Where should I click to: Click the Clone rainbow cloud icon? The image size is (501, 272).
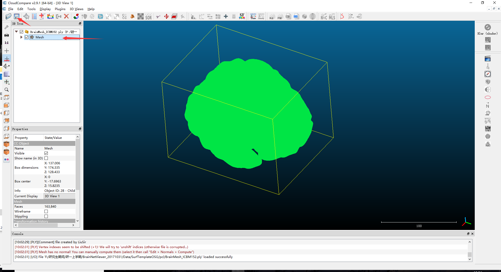point(50,16)
